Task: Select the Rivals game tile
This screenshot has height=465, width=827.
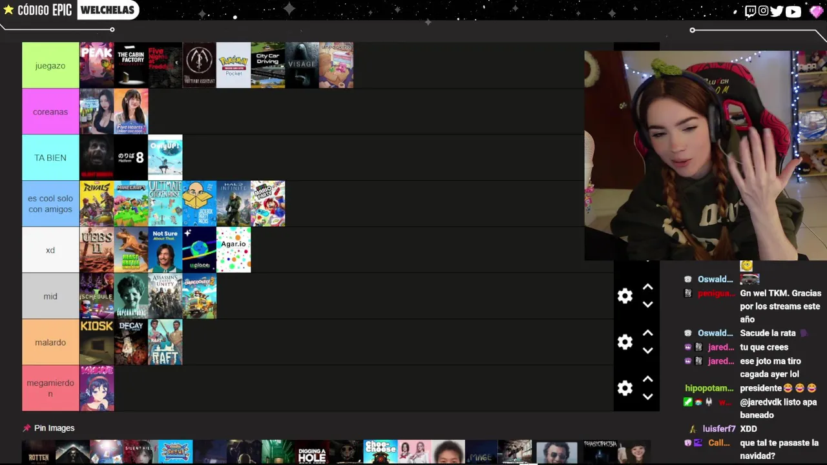Action: 97,204
